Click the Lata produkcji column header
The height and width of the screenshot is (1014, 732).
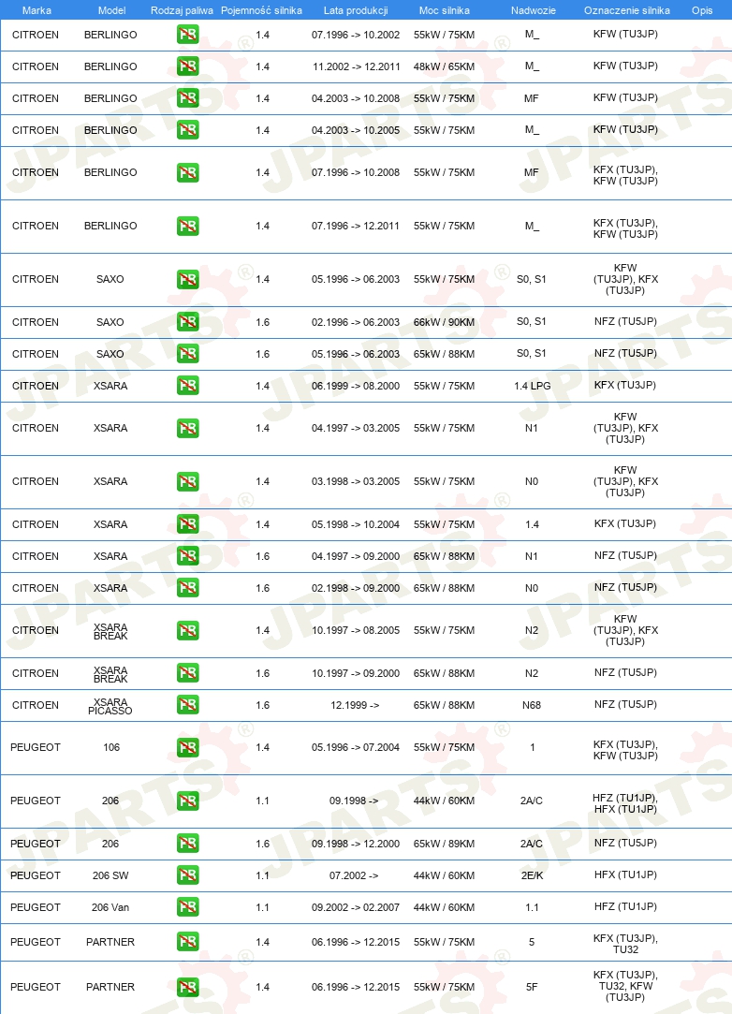pos(356,10)
